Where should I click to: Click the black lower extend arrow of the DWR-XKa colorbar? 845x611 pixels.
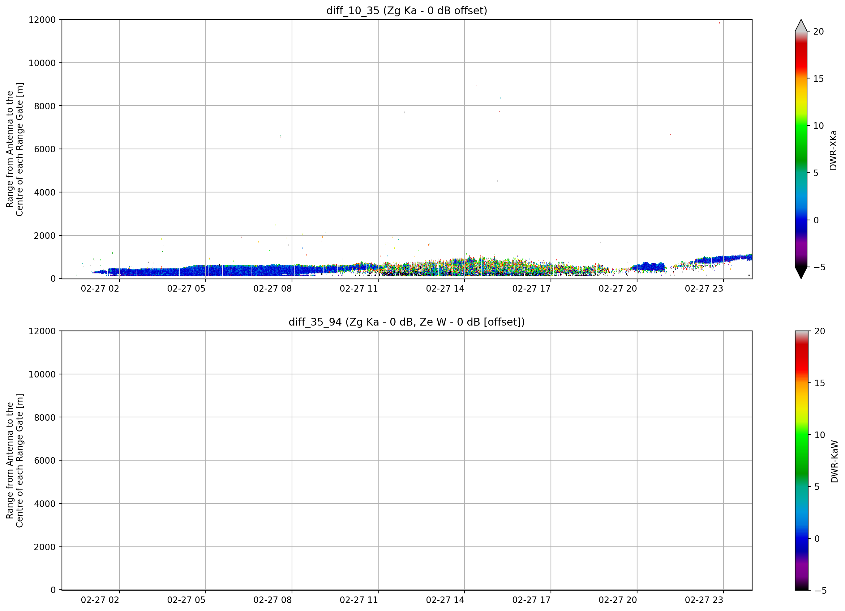pyautogui.click(x=801, y=273)
